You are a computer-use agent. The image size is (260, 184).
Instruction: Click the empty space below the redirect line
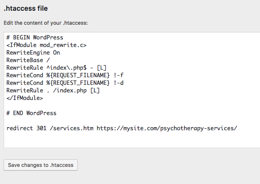tap(119, 139)
